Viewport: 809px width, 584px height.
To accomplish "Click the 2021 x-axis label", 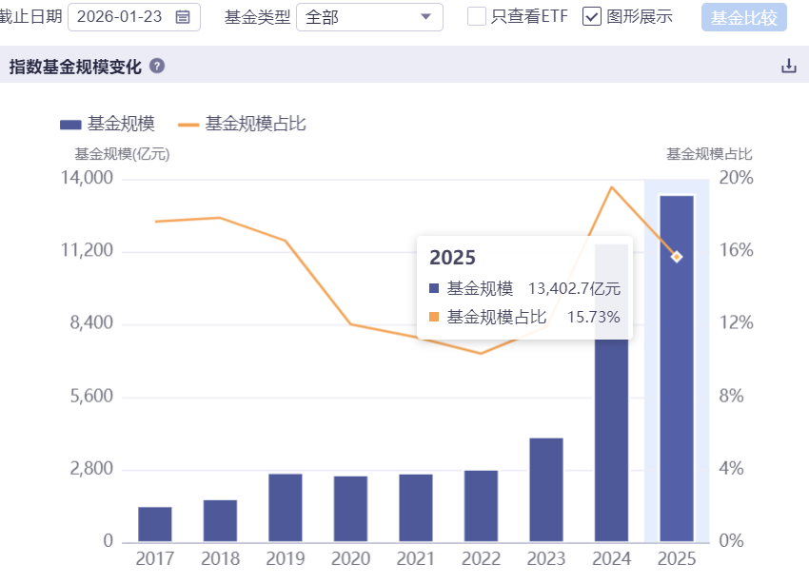I will click(x=416, y=558).
